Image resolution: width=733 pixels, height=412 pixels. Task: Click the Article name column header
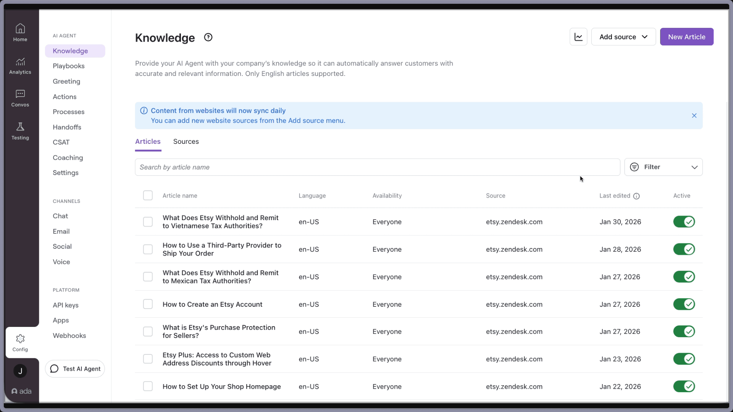coord(180,196)
